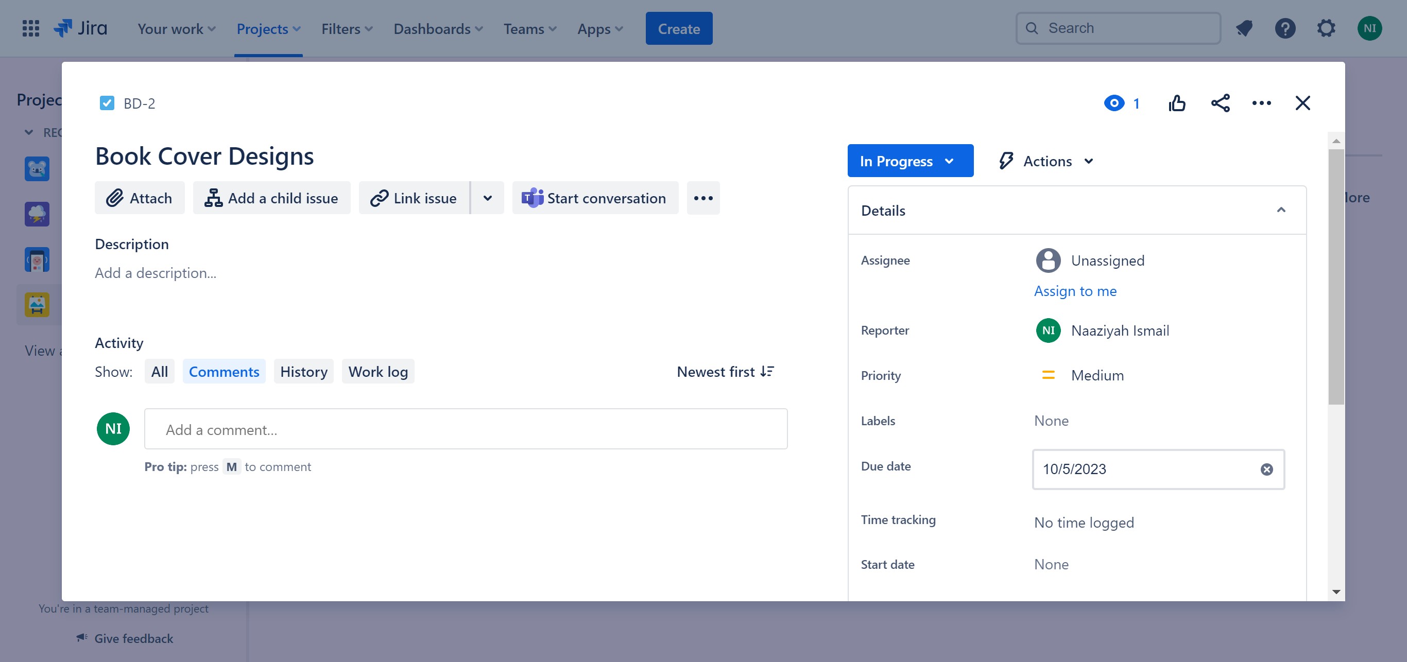Viewport: 1407px width, 662px height.
Task: Click Assign to me link
Action: 1075,291
